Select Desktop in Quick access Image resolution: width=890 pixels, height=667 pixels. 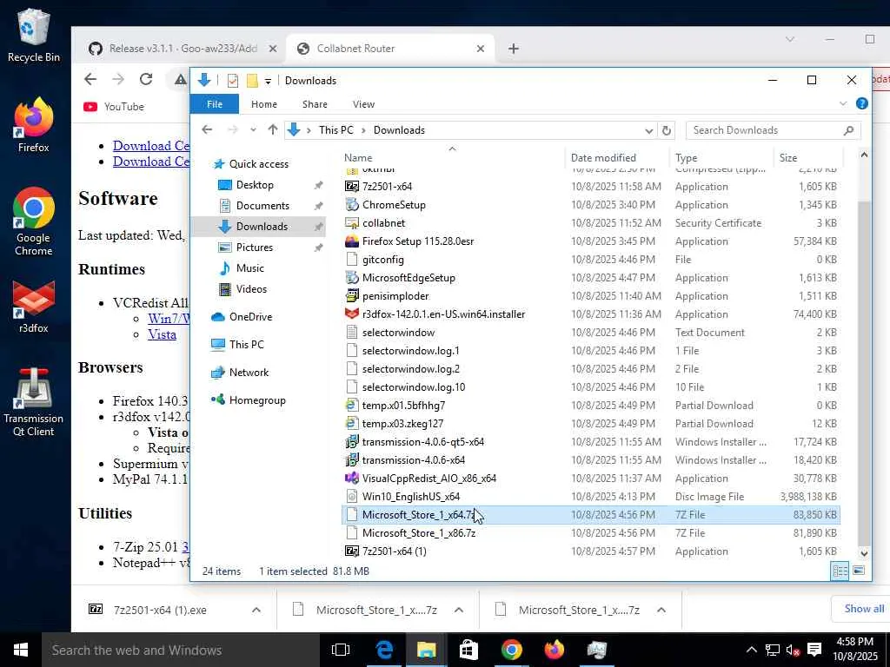point(255,185)
